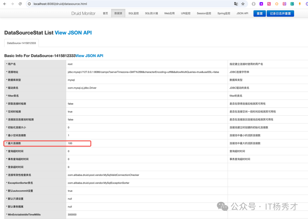
Task: Bookmark this page with the star icon
Action: tap(243, 4)
